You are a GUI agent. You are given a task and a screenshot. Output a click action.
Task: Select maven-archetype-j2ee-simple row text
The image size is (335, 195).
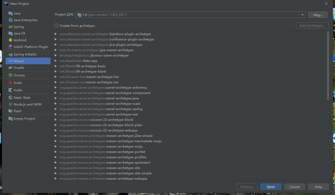(x=106, y=136)
